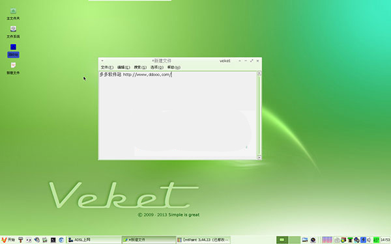The height and width of the screenshot is (244, 391).
Task: Click the grey faded tray icon
Action: (337, 240)
